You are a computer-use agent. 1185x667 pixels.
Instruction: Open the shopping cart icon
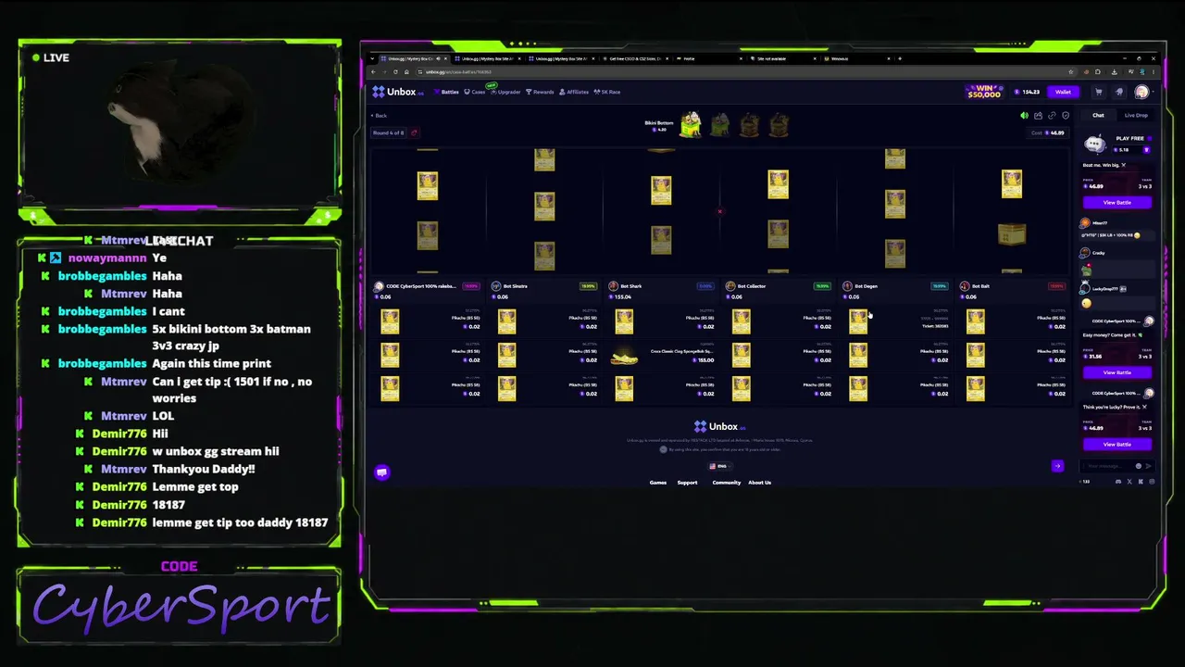coord(1099,92)
